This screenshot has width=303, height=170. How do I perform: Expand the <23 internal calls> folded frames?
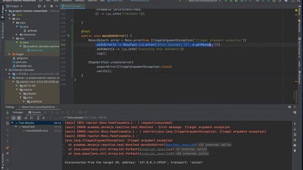tap(192, 153)
